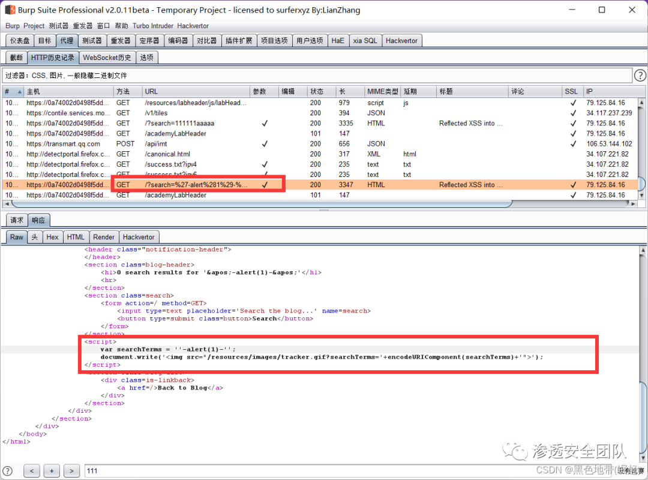Sort history by the 方法 column header
The width and height of the screenshot is (648, 480).
(x=128, y=91)
